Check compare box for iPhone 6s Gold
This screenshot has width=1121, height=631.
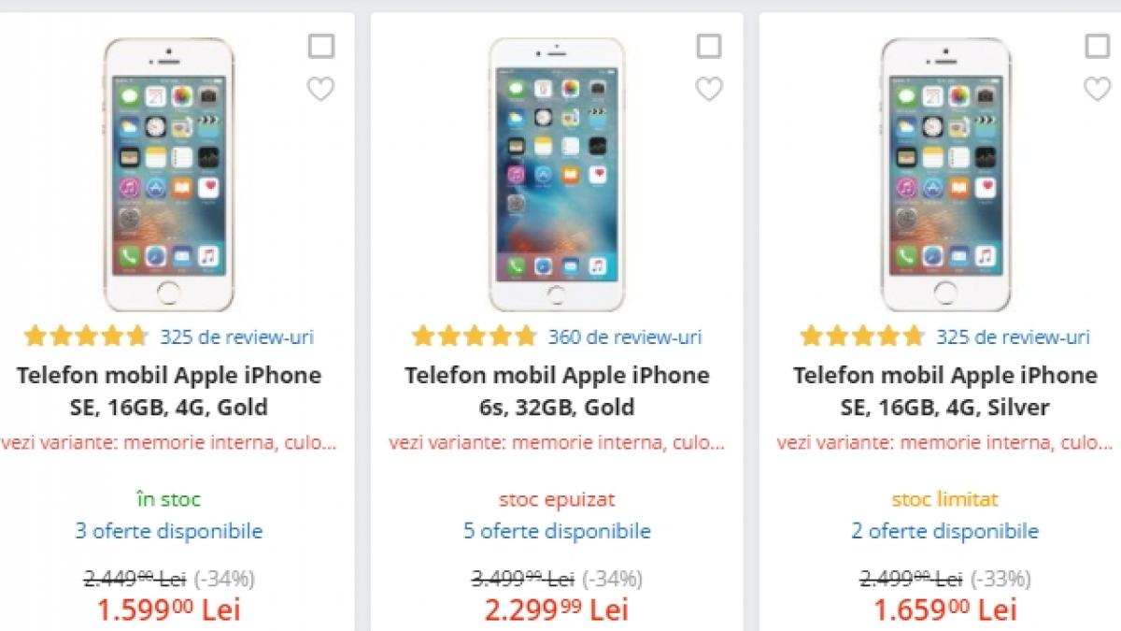[709, 46]
